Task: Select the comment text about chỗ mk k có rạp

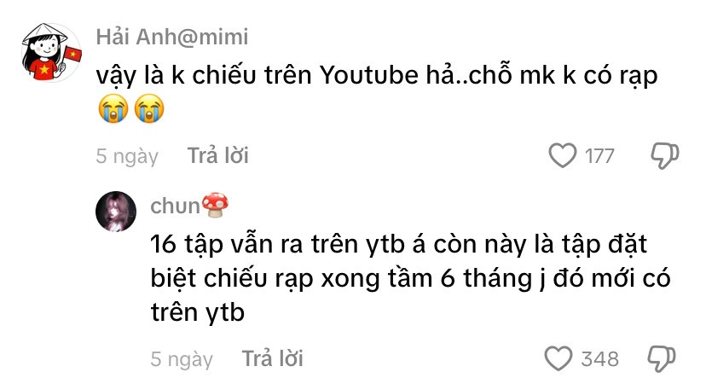Action: [377, 92]
